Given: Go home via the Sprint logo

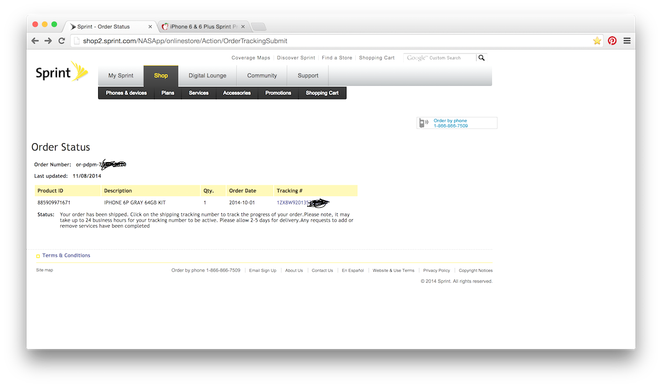Looking at the screenshot, I should [62, 72].
